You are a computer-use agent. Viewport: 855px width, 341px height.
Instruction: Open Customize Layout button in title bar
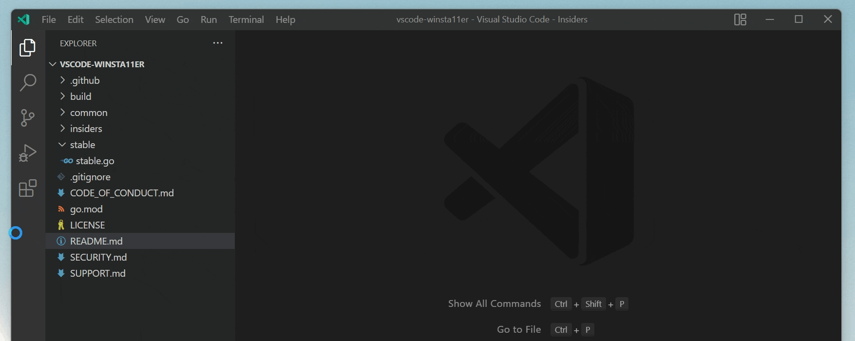pyautogui.click(x=740, y=19)
